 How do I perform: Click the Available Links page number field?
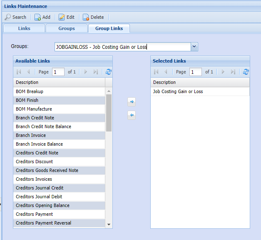58,72
